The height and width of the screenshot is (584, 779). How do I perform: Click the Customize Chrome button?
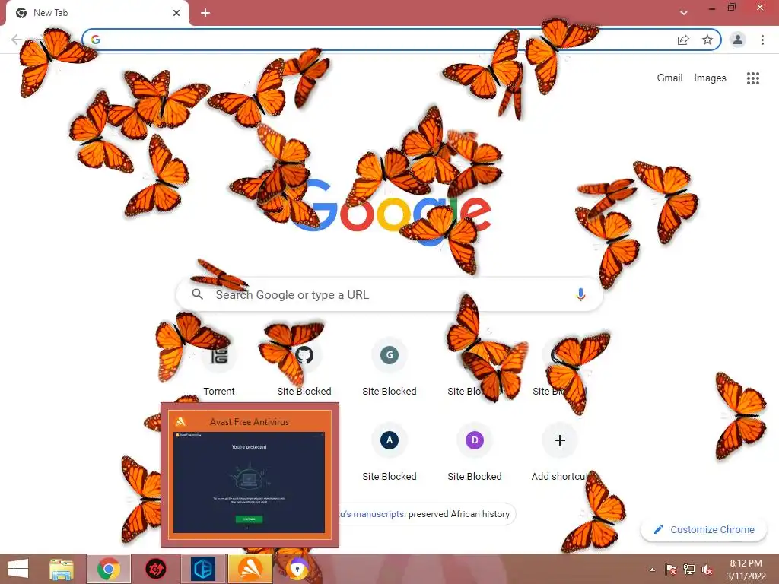tap(705, 529)
